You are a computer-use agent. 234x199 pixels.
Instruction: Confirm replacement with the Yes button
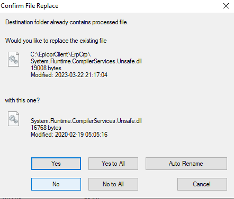coord(56,164)
